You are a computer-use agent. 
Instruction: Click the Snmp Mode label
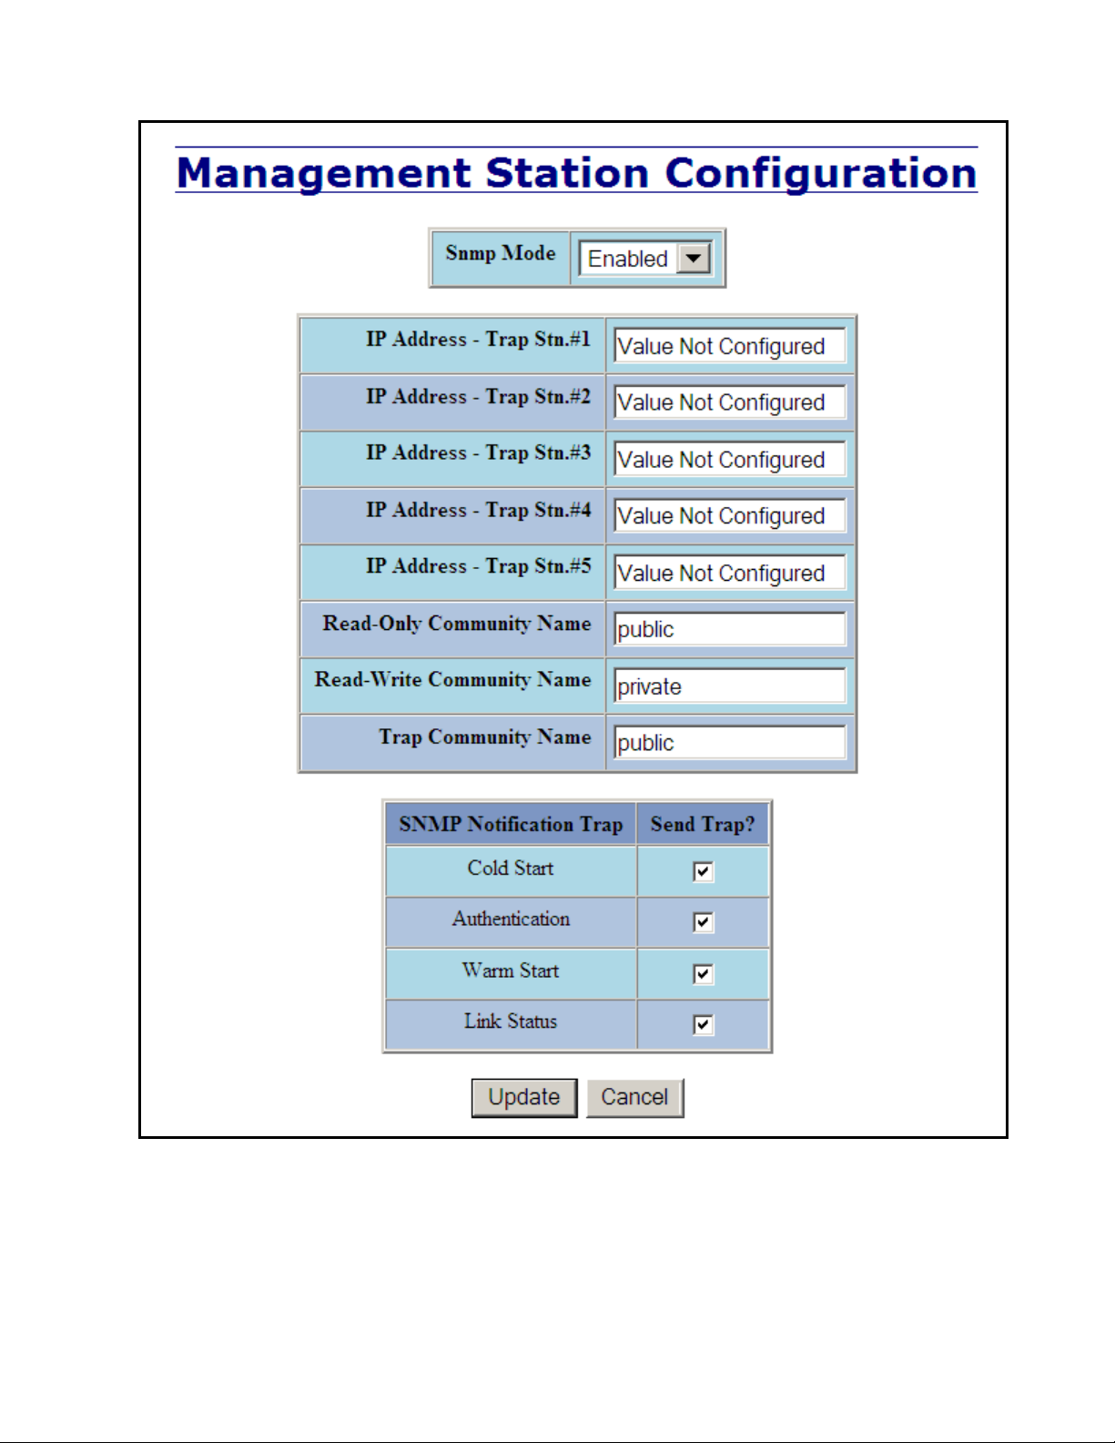(501, 253)
